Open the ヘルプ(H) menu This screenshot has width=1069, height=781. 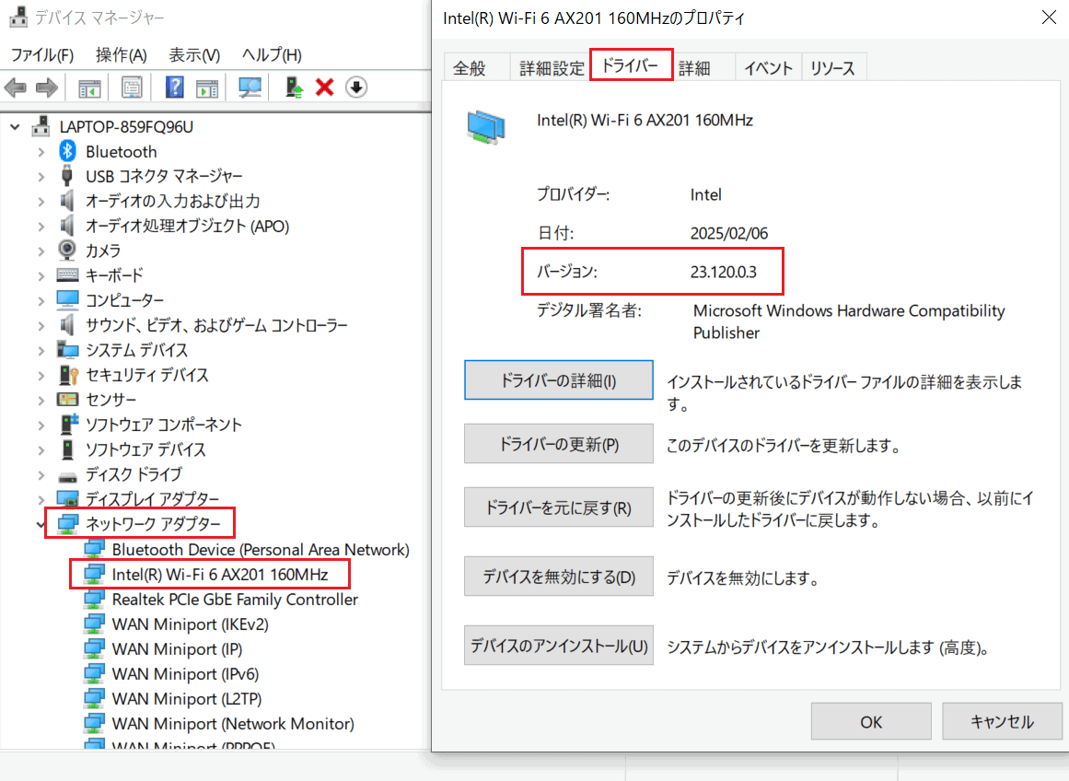pyautogui.click(x=272, y=54)
